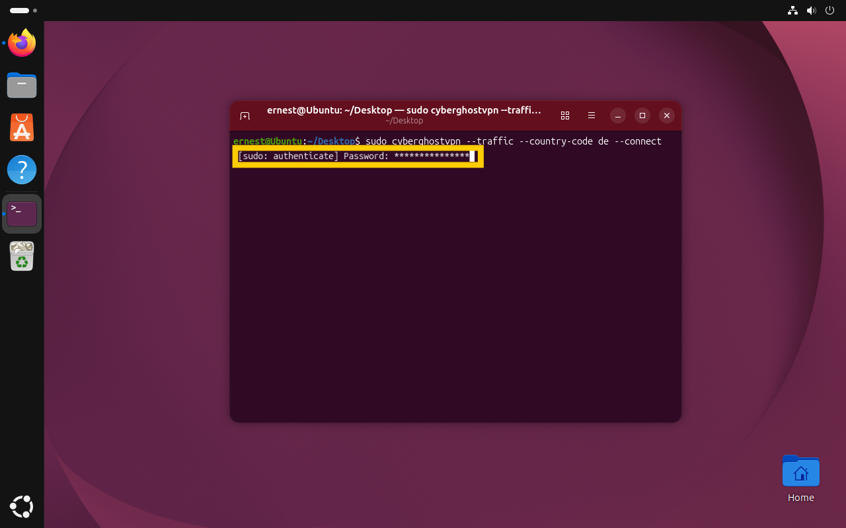Show applications via Ubuntu logo button
This screenshot has width=846, height=528.
tap(22, 506)
